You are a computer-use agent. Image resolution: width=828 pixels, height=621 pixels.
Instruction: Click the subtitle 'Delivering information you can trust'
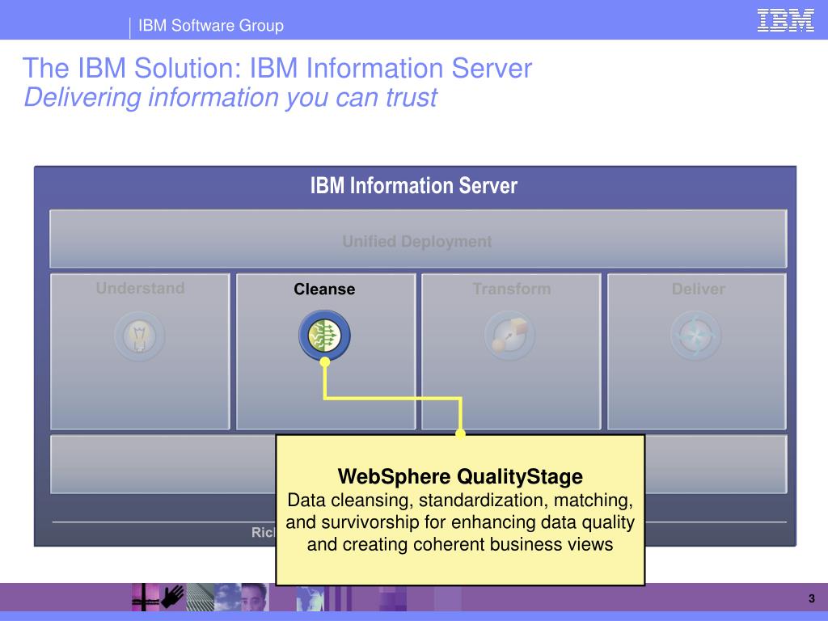tap(230, 98)
